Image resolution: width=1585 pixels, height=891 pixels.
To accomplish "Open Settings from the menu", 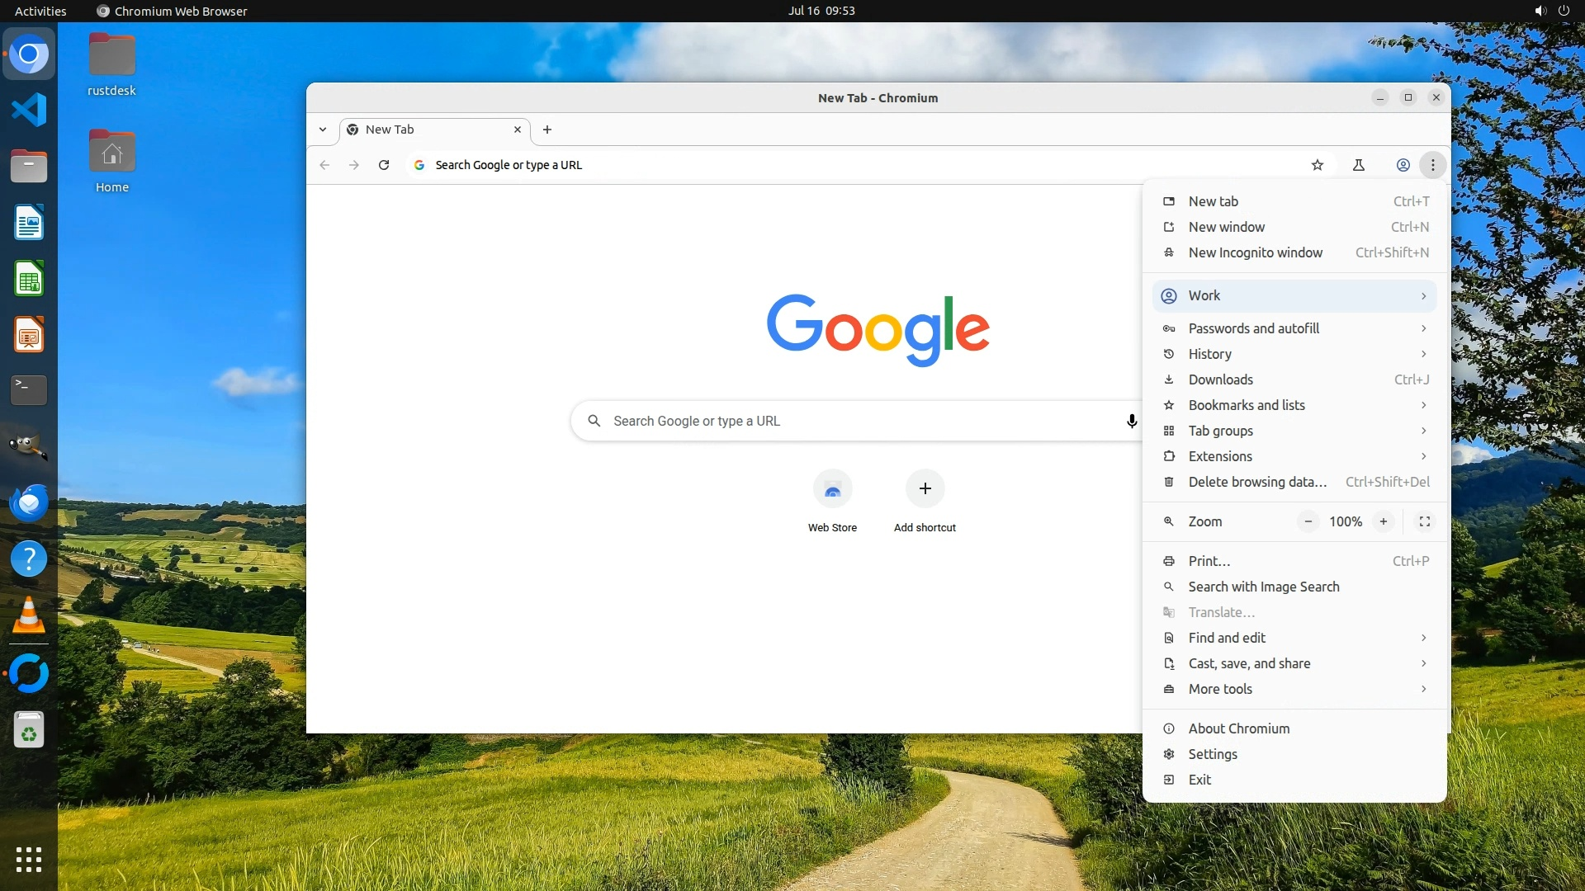I will click(1213, 754).
